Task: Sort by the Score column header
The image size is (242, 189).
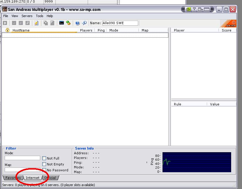Action: coord(228,30)
